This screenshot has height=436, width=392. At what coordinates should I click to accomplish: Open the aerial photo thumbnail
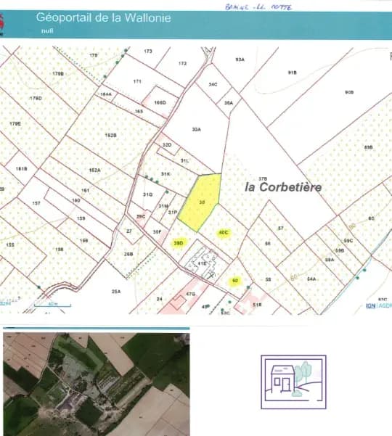click(x=97, y=384)
